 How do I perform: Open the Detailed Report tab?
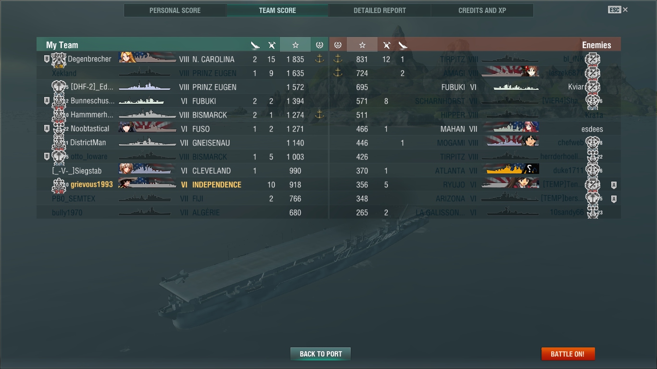tap(379, 10)
